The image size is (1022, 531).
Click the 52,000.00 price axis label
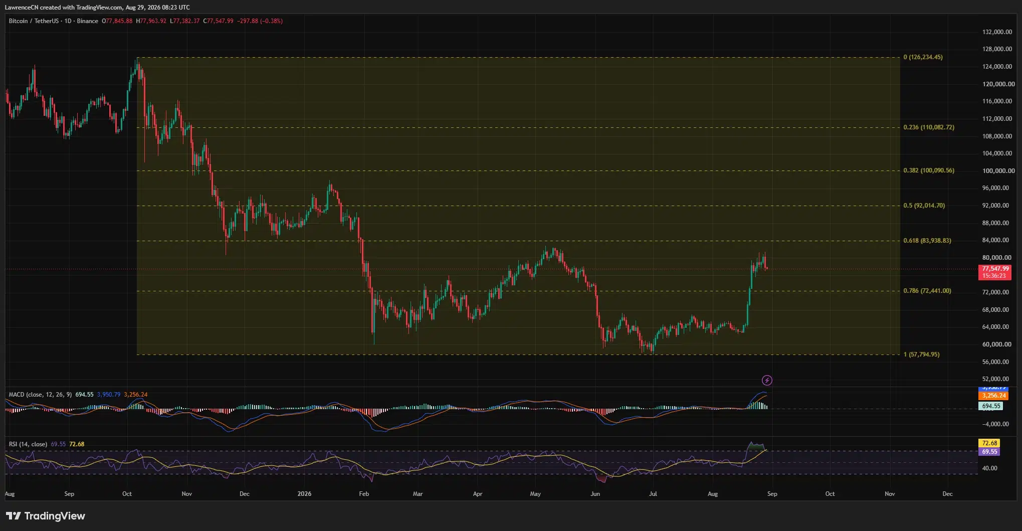(995, 379)
